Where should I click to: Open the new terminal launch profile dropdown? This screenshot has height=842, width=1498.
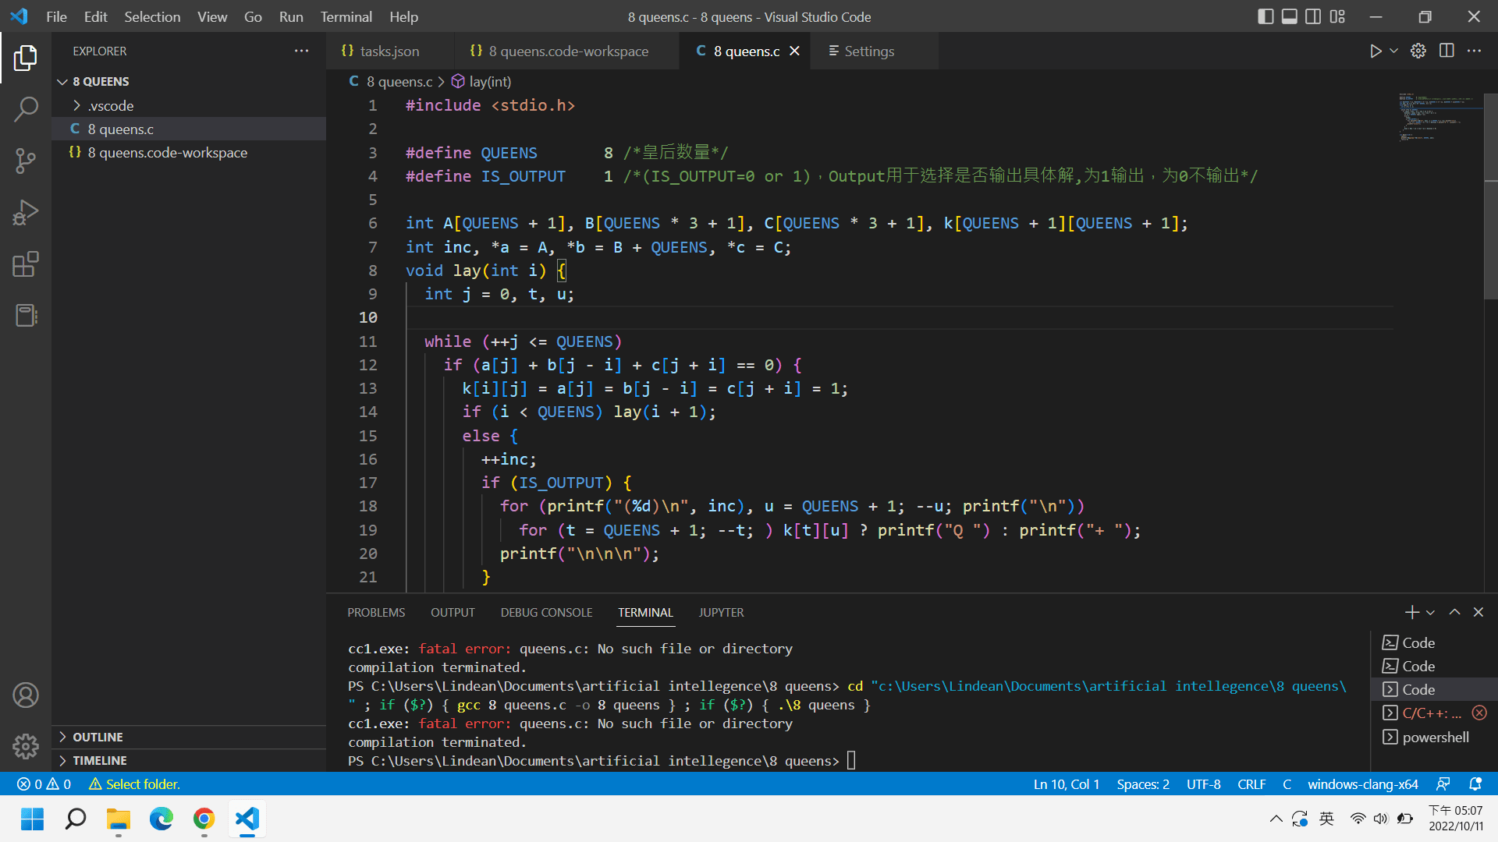click(x=1431, y=613)
